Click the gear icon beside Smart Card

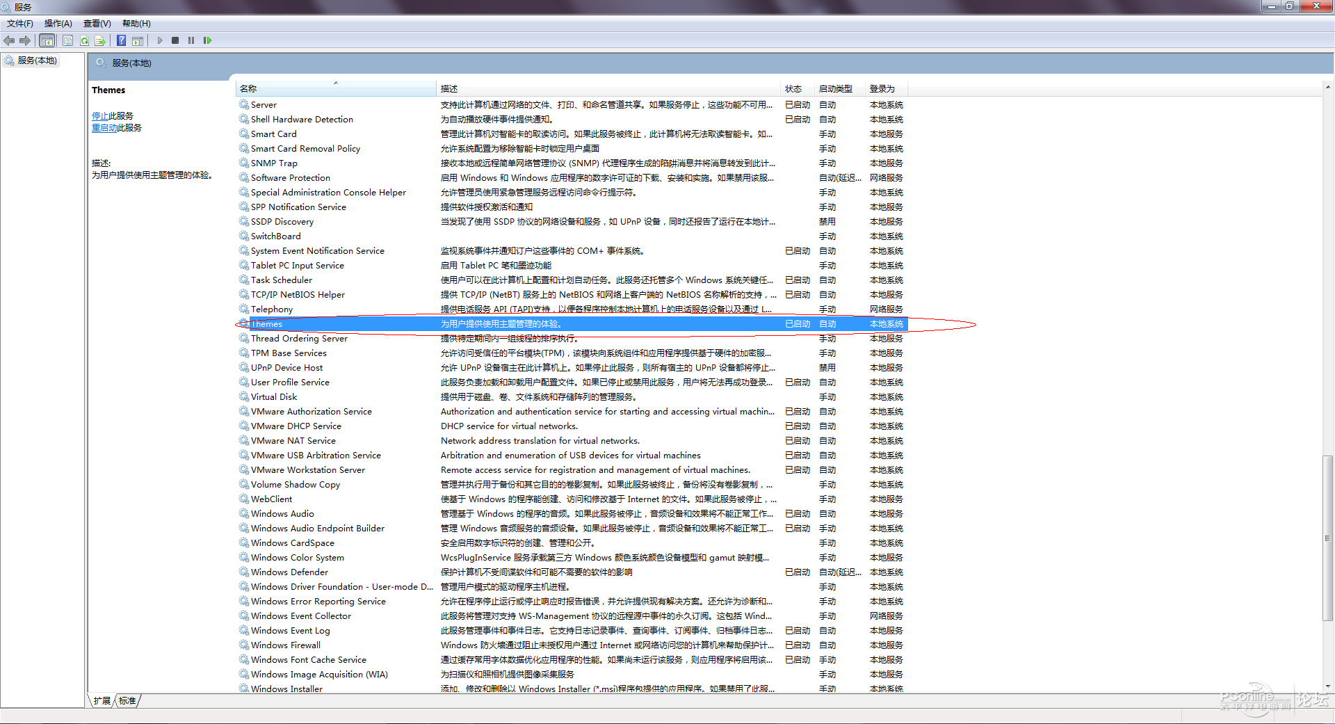click(x=244, y=134)
